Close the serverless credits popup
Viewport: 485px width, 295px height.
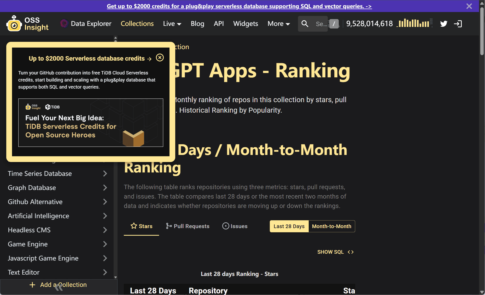coord(160,57)
